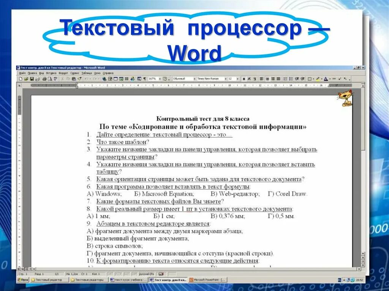Click the subscript icon
389x291 pixels.
pyautogui.click(x=345, y=79)
